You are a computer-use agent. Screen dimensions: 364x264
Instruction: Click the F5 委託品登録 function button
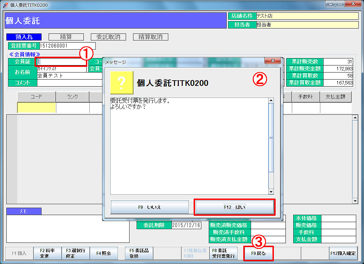pyautogui.click(x=139, y=253)
